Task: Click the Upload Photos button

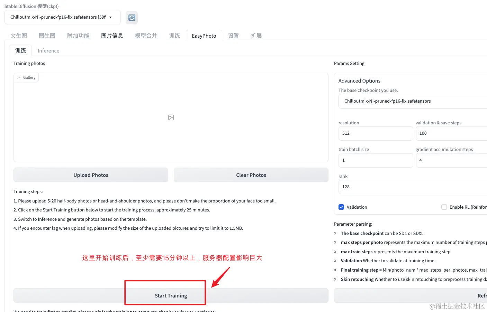Action: (91, 175)
